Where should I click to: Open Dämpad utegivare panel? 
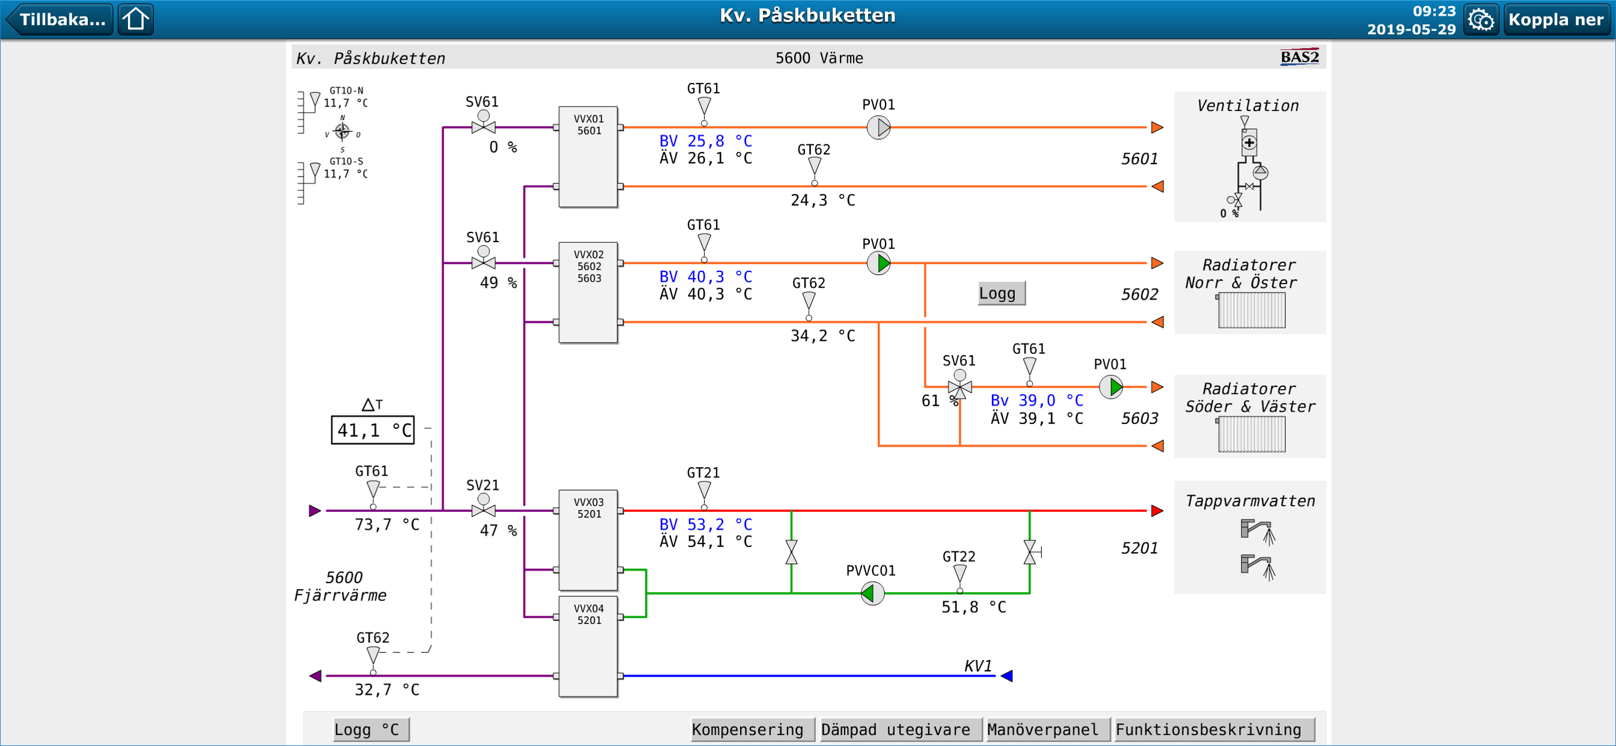click(901, 730)
